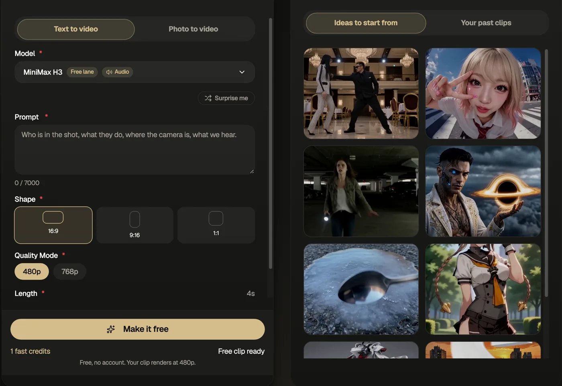Open the Ideas to start from tab
This screenshot has height=386, width=562.
366,23
